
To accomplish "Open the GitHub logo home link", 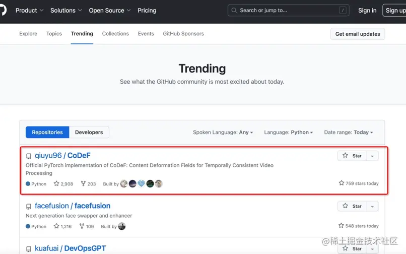I will pos(3,11).
